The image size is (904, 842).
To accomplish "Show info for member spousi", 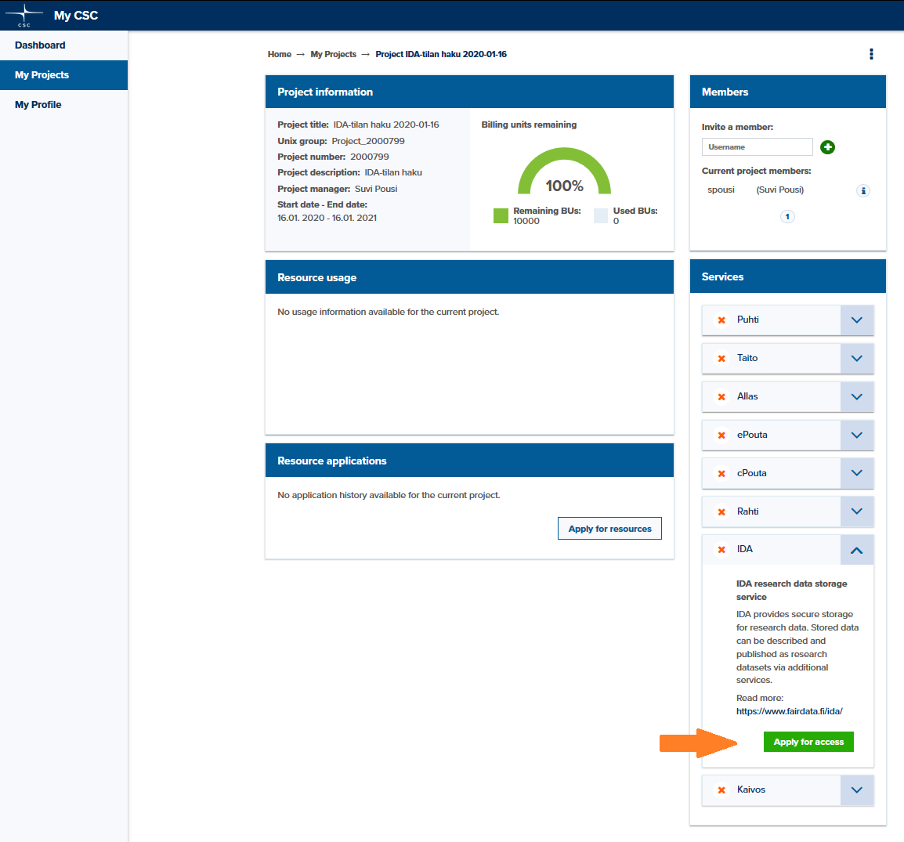I will click(863, 191).
